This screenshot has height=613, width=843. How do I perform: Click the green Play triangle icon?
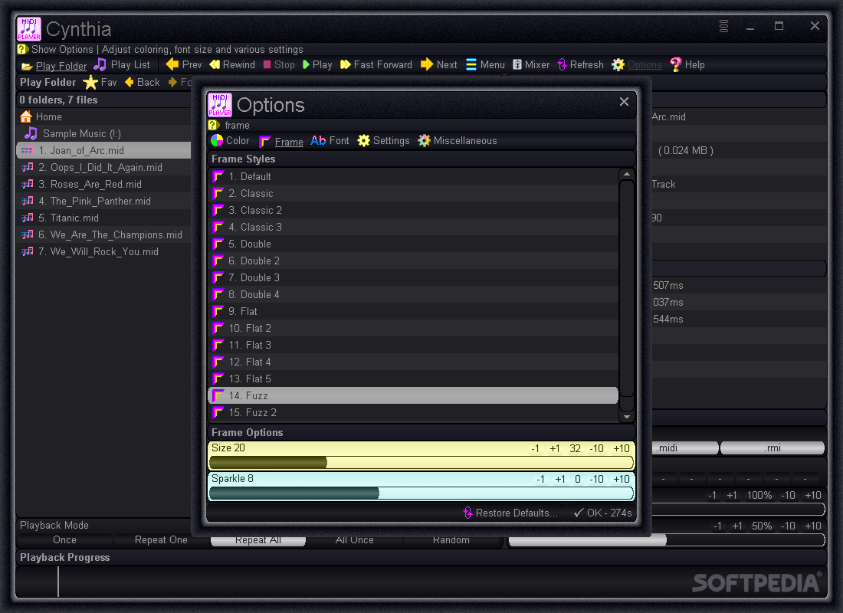tap(306, 64)
